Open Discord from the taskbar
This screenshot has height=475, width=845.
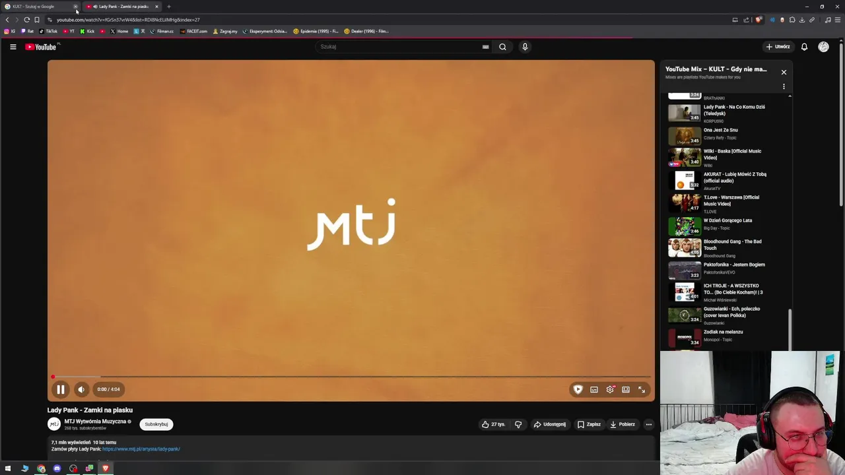[57, 468]
